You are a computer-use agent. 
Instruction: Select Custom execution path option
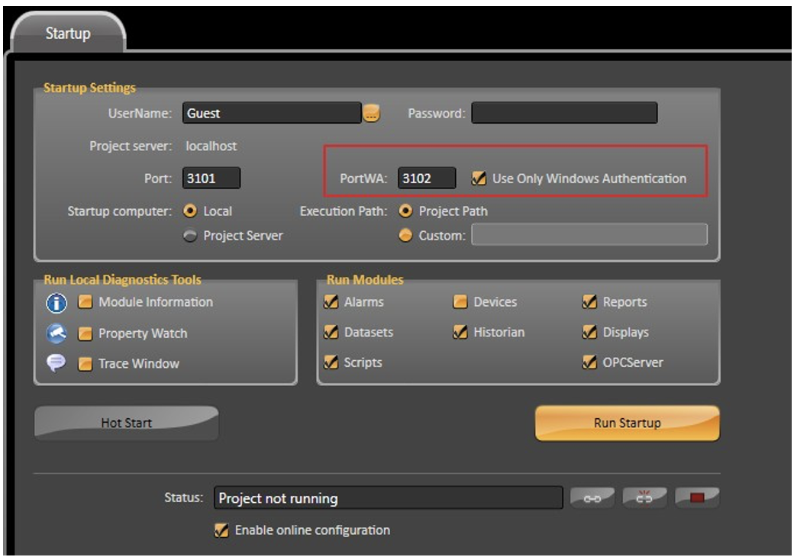point(406,236)
